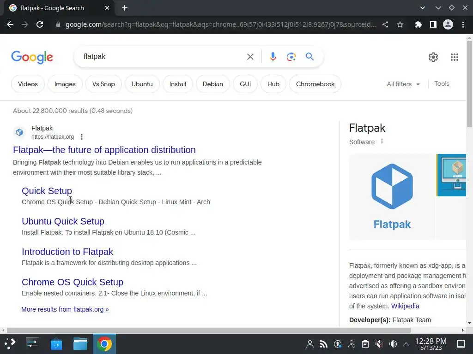473x354 pixels.
Task: Click the partially shown second Flatpak image
Action: [451, 175]
